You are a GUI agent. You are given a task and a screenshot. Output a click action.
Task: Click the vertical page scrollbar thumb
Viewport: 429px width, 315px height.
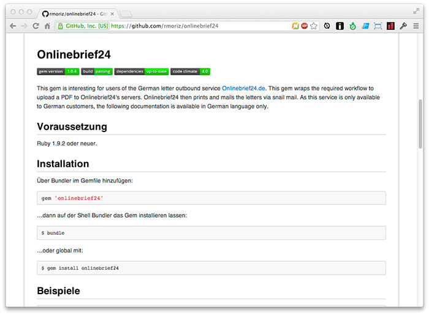pos(420,124)
